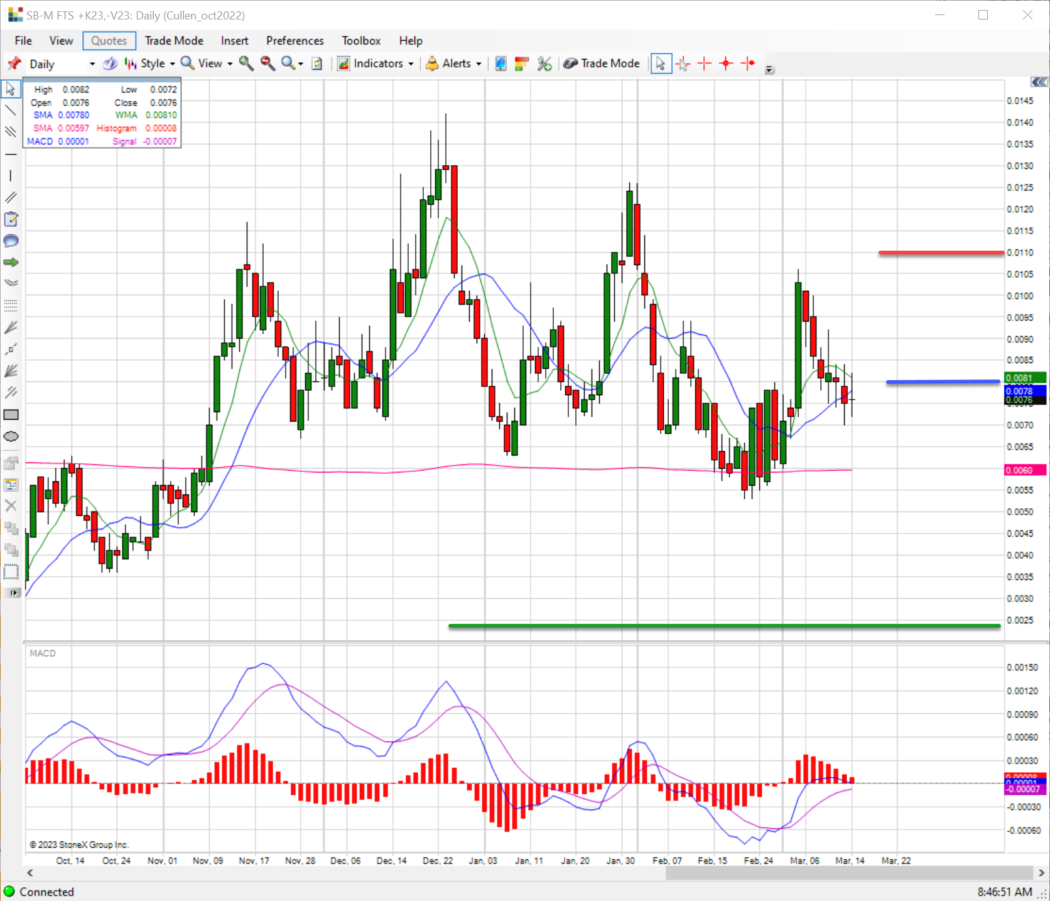The width and height of the screenshot is (1050, 901).
Task: Expand zoom options dropdown arrow
Action: 301,64
